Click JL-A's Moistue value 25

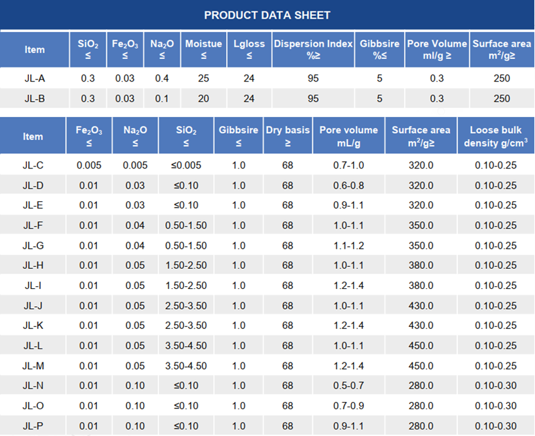coord(203,78)
